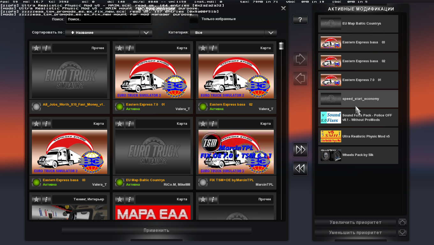Open info for Eastern Express 7.0 01
This screenshot has height=245, width=434.
click(130, 48)
